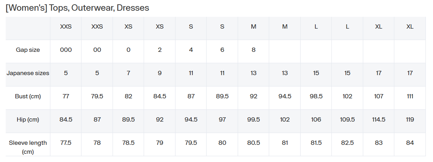The image size is (433, 162).
Task: Select Gap size cell showing 00
Action: (97, 50)
